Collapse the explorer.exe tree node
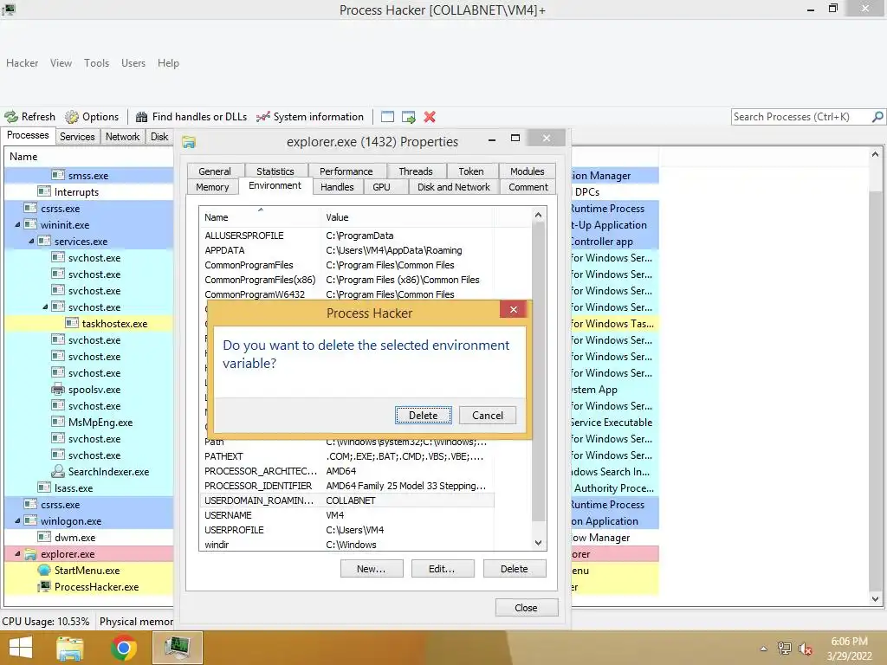This screenshot has height=665, width=887. (x=17, y=553)
